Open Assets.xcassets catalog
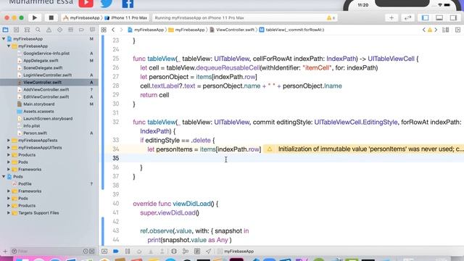Viewport: 464px width, 261px height. (38, 111)
